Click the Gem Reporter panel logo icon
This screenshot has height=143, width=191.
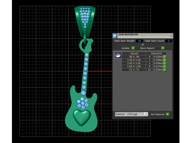[115, 36]
